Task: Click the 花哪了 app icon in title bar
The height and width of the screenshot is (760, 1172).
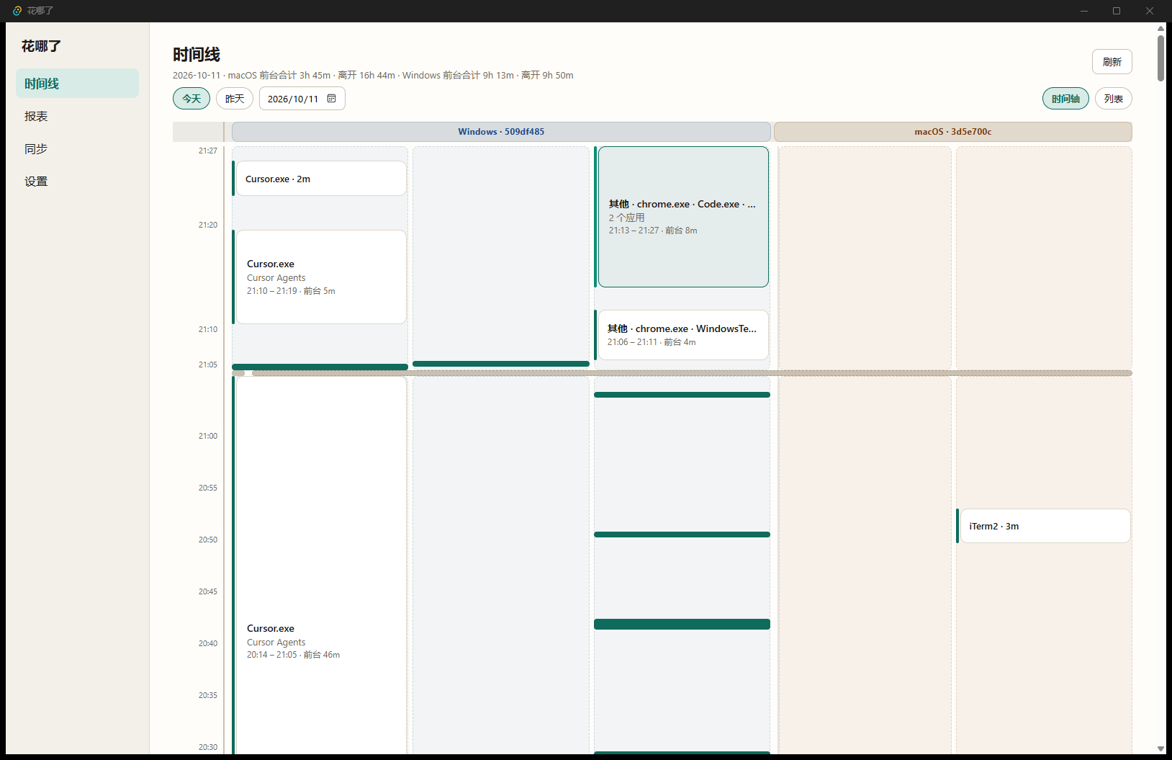Action: tap(17, 11)
